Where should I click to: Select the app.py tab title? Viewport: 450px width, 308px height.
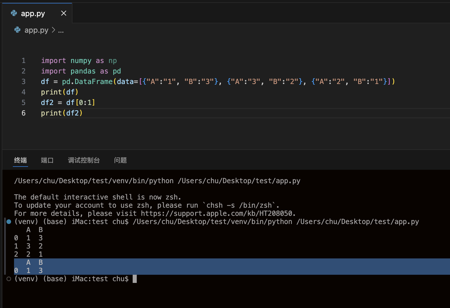coord(33,13)
